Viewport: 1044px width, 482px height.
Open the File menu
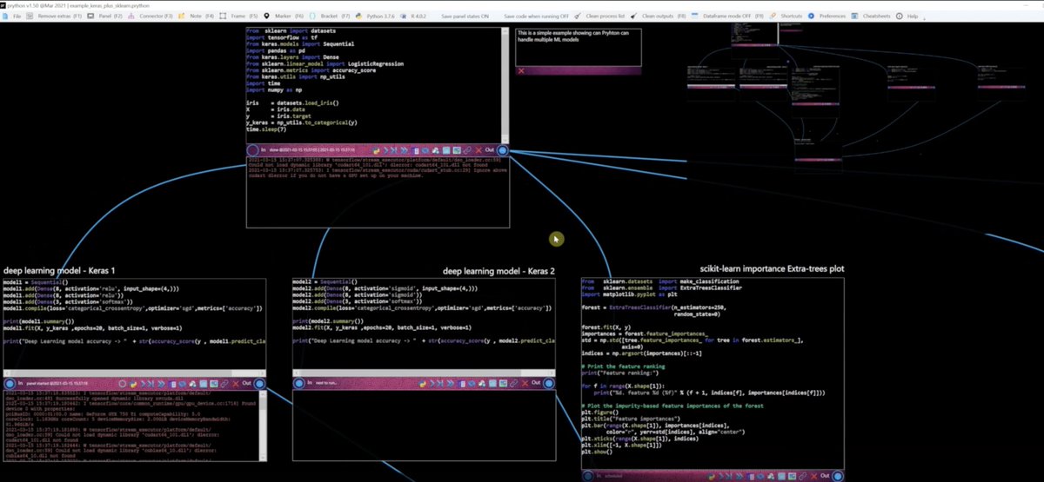[x=14, y=16]
